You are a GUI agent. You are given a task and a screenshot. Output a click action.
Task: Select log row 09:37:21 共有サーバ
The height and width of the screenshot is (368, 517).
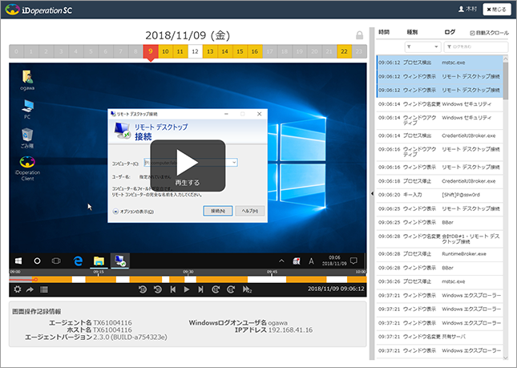pyautogui.click(x=439, y=337)
